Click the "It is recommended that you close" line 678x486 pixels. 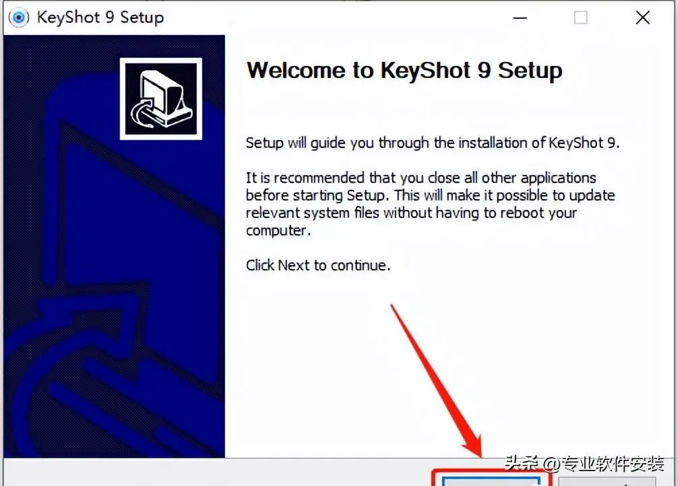click(x=421, y=178)
